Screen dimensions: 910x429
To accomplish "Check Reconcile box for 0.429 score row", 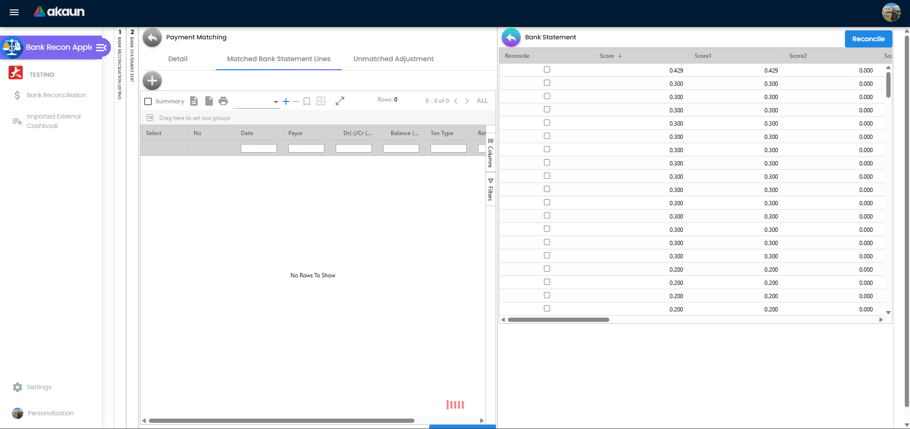I will click(x=547, y=70).
